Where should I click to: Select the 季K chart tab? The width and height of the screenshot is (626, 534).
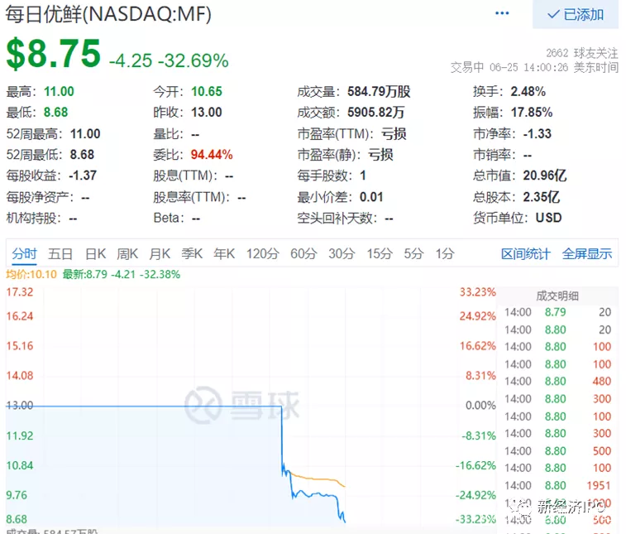pos(192,254)
